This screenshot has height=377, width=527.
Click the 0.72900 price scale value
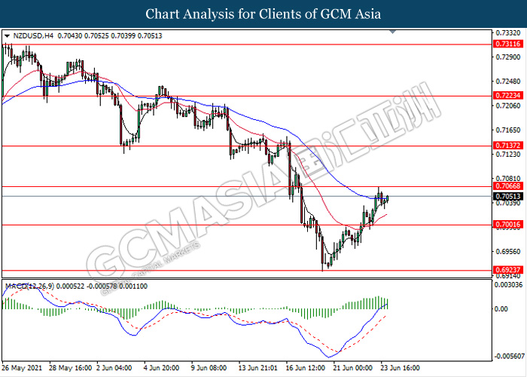(x=509, y=57)
